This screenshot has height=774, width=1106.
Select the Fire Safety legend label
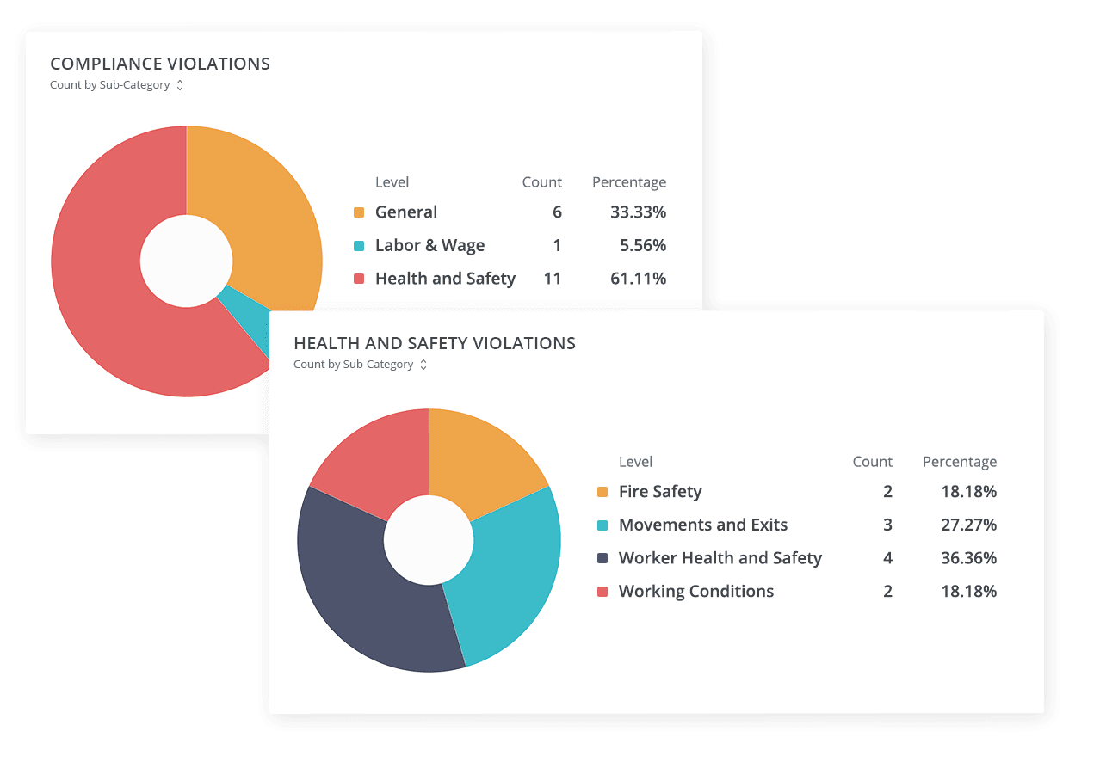coord(660,492)
